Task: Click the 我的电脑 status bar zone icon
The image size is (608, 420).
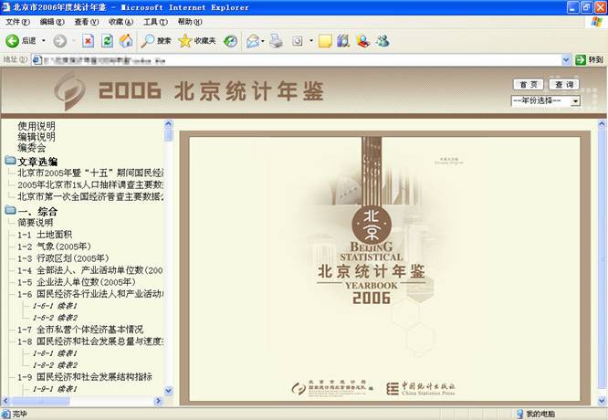Action: click(520, 414)
